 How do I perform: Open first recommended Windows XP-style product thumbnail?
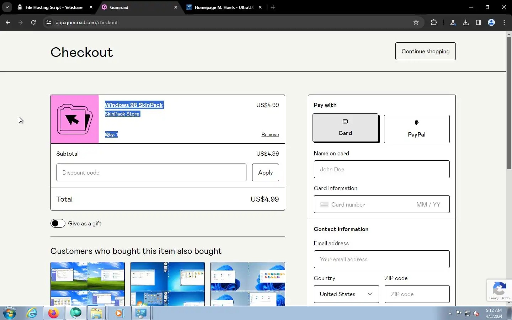click(x=87, y=284)
